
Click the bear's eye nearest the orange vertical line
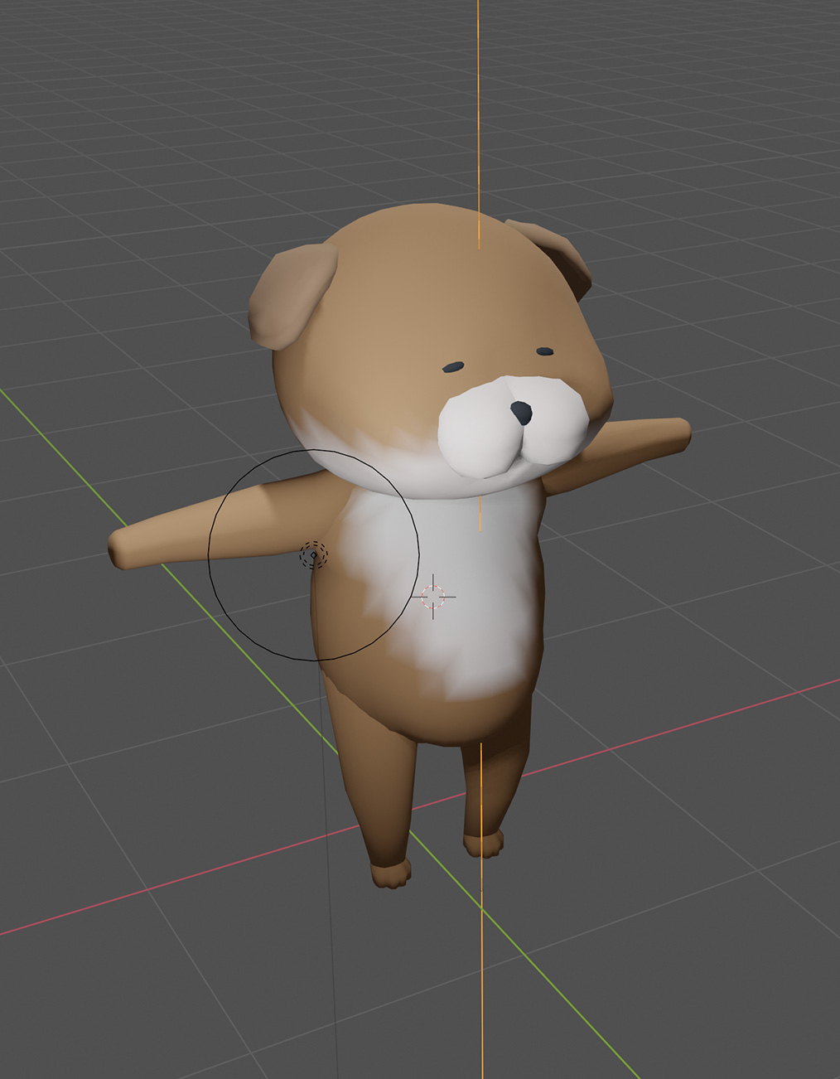point(544,351)
